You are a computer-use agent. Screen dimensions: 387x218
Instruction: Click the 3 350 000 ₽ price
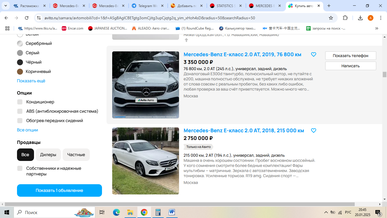click(x=198, y=62)
